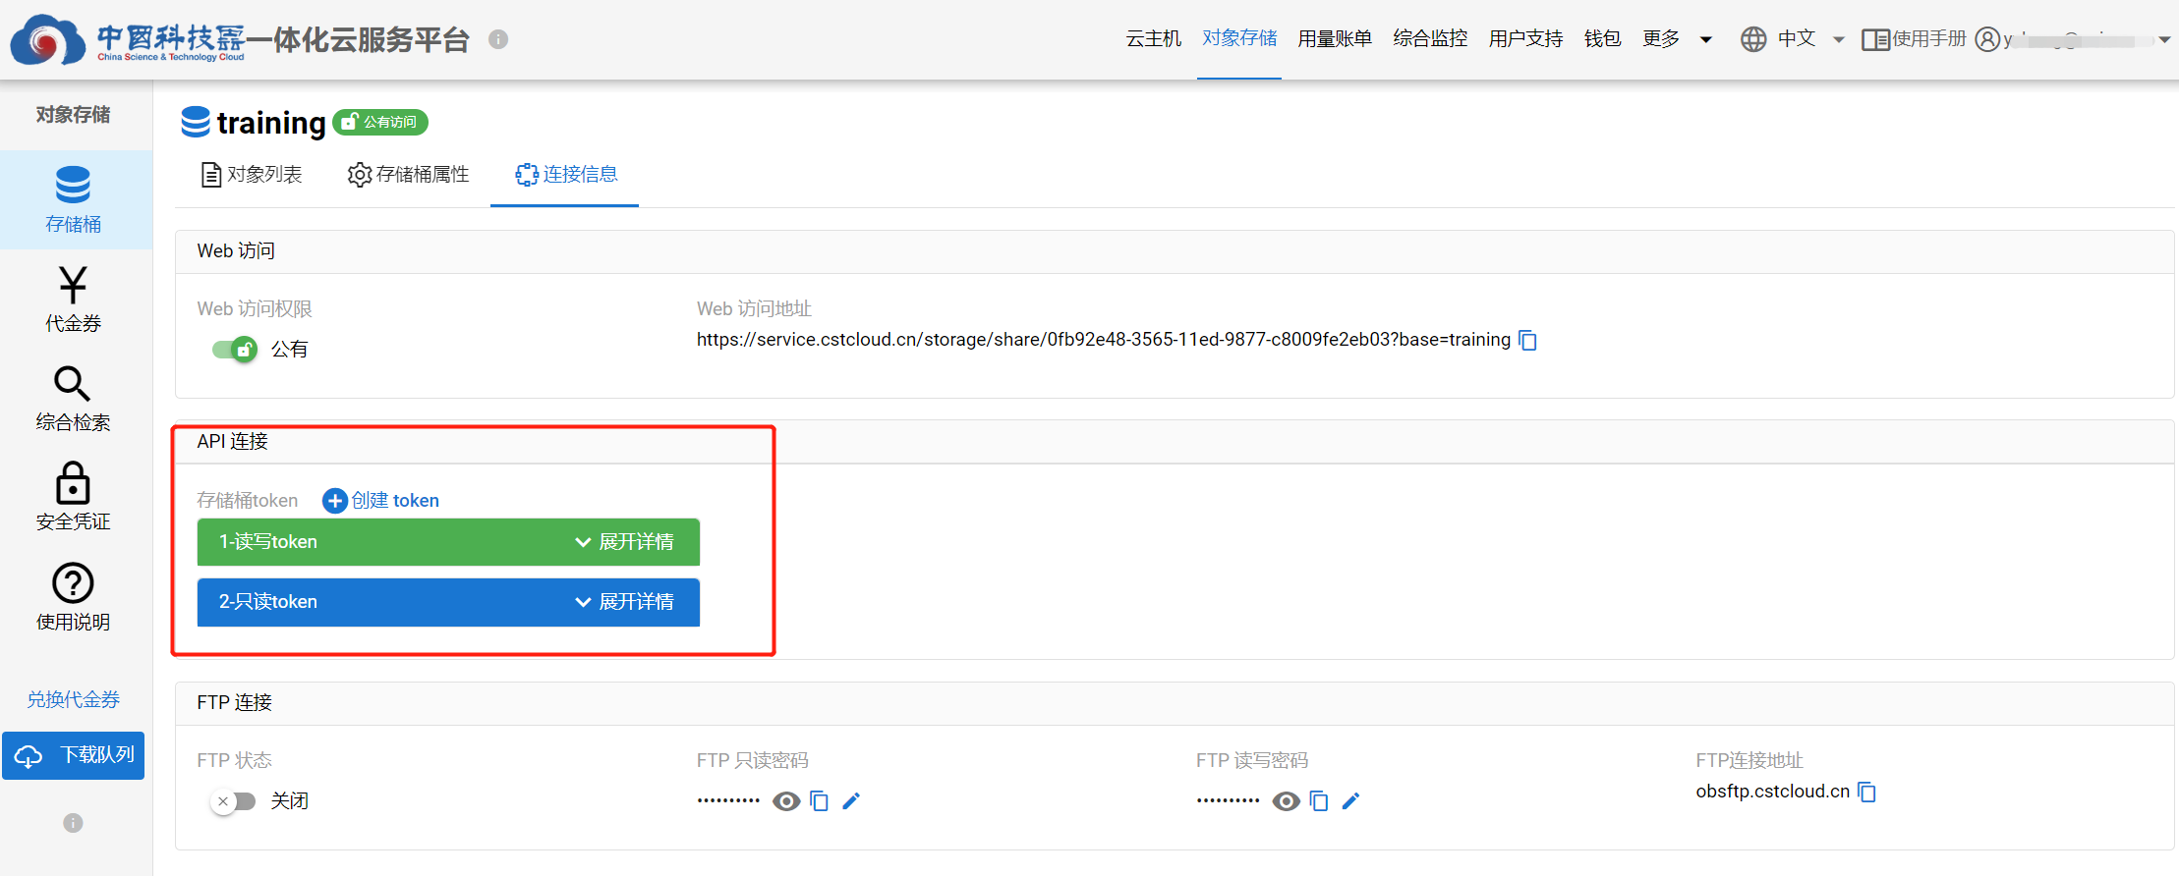Select the 对象存储 top menu
The image size is (2179, 876).
coord(1239,38)
